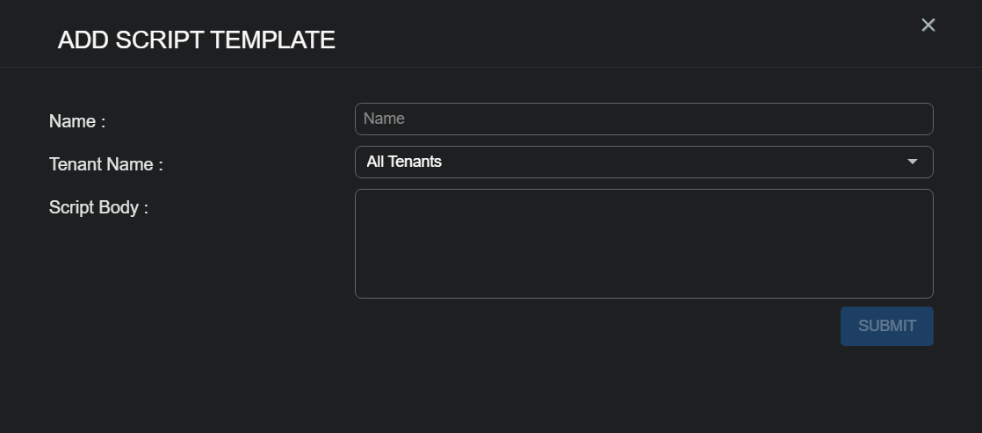Click the "Name :" field label
This screenshot has width=982, height=433.
pyautogui.click(x=77, y=122)
